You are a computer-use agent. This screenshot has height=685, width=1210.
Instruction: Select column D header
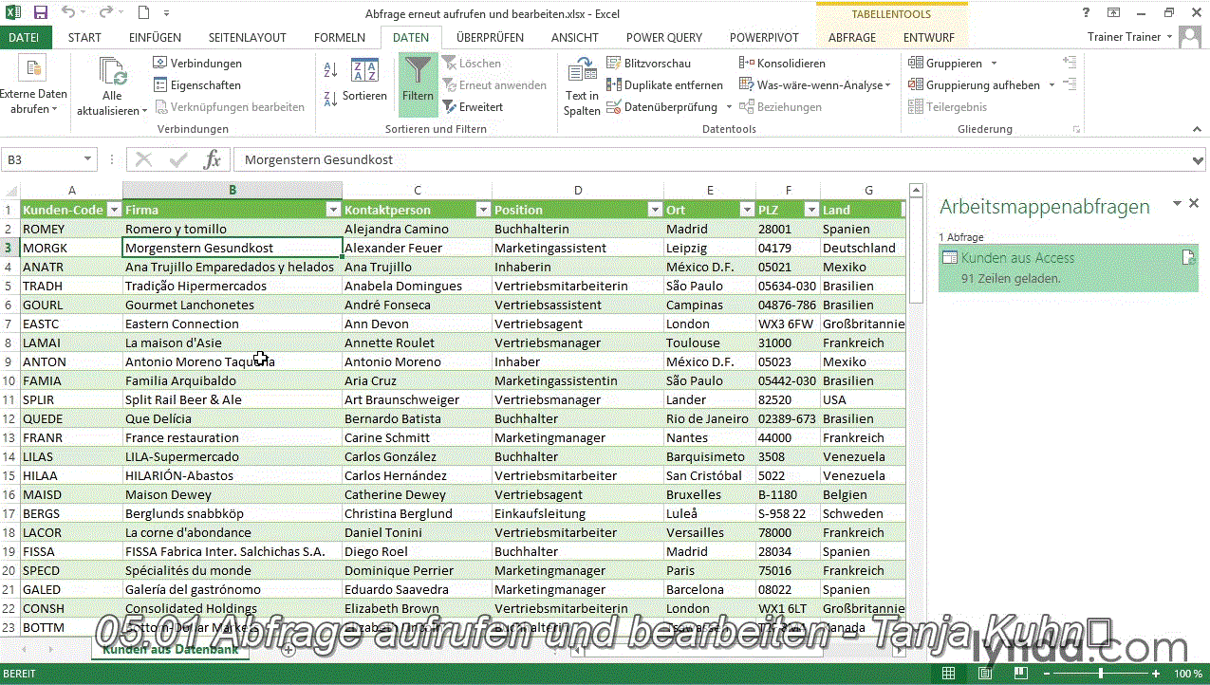578,190
